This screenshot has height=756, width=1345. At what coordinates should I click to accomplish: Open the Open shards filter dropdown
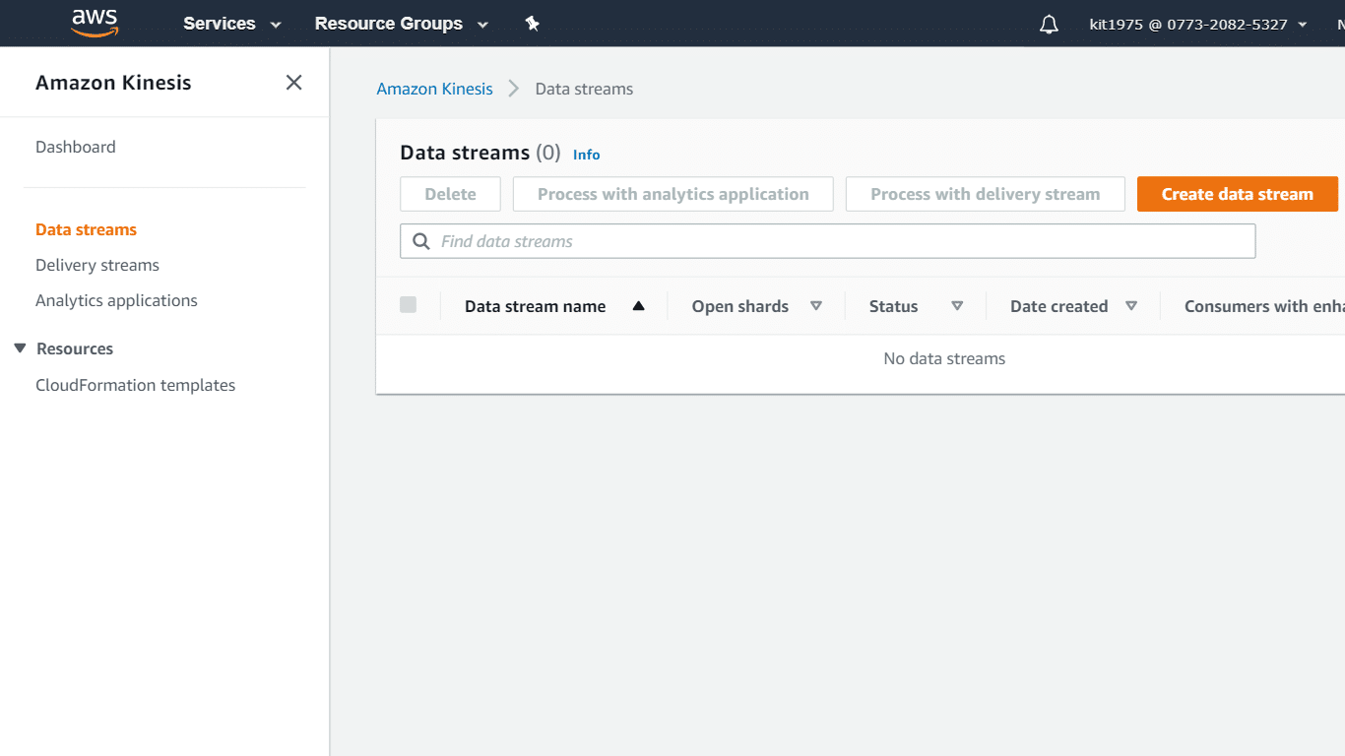coord(817,306)
